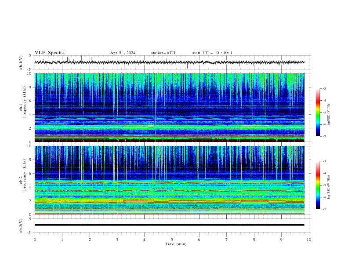The width and height of the screenshot is (348, 269).
Task: Click the "2" tick on Time axis
Action: pos(90,240)
